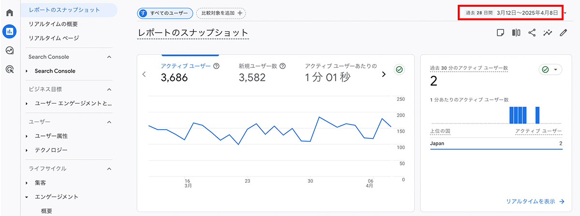Share this report via share icon
Viewport: 580px width, 216px height.
pyautogui.click(x=532, y=33)
